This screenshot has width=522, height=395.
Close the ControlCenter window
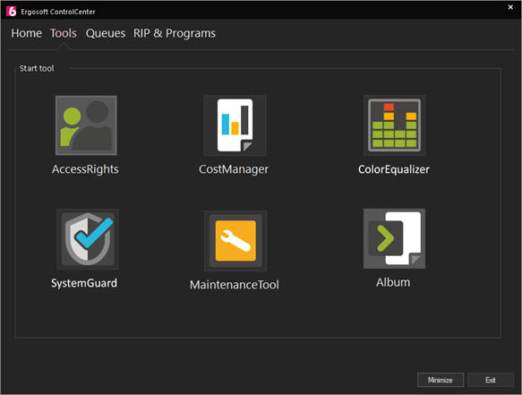tap(510, 7)
